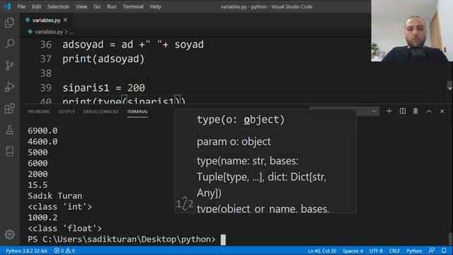Open the Terminal menu

[x=133, y=6]
